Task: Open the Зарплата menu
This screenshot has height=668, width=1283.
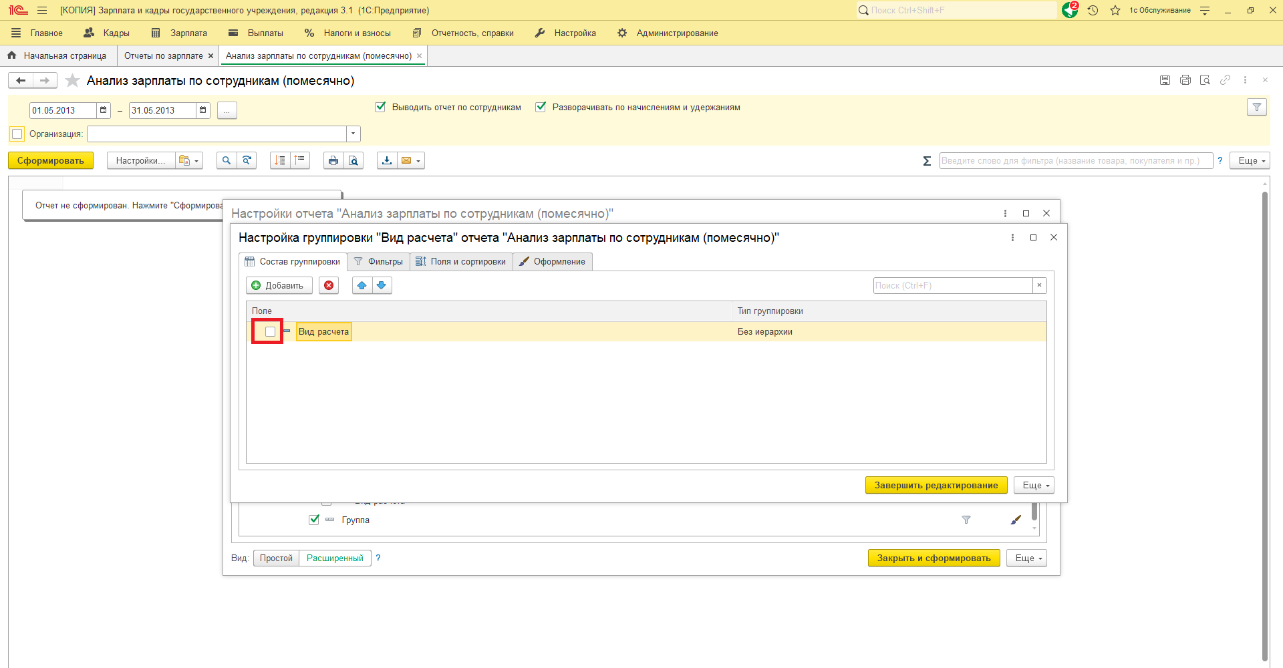Action: [x=180, y=33]
